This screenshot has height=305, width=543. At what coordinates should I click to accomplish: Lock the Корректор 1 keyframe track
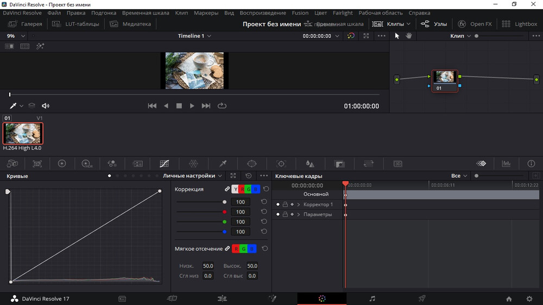tap(285, 204)
